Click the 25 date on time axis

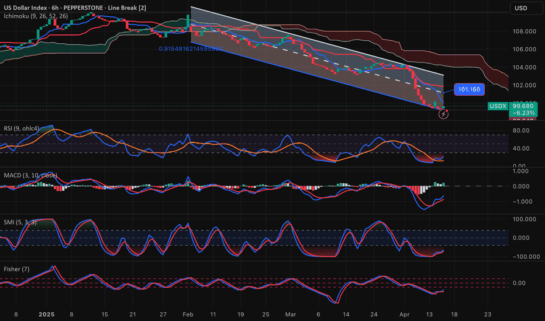tap(265, 315)
